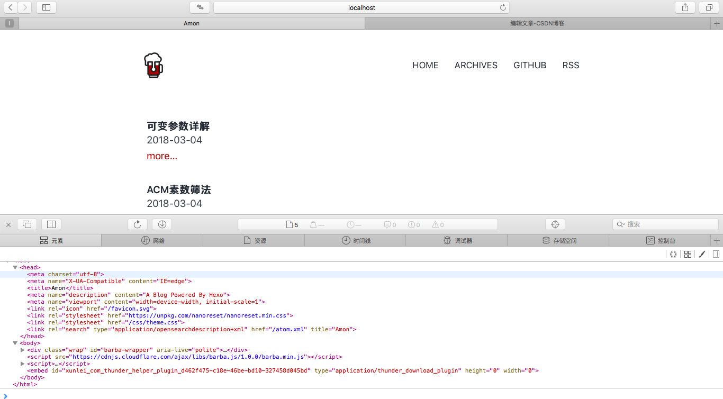Viewport: 723px width, 399px height.
Task: Click the red more... link
Action: (x=162, y=156)
